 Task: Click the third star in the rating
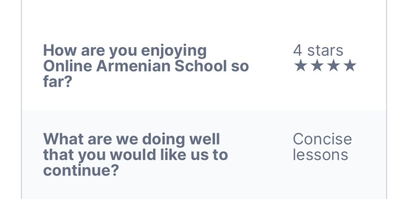[x=333, y=66]
